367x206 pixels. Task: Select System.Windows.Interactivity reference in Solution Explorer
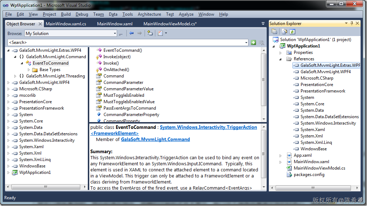[x=328, y=123]
